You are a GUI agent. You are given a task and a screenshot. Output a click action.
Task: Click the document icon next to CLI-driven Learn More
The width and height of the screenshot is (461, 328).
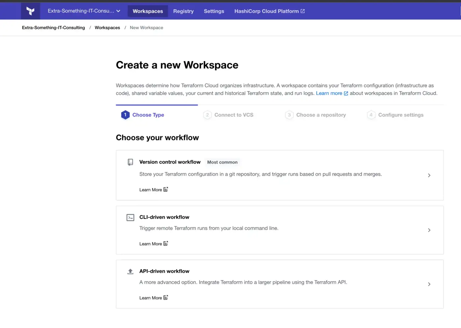click(x=166, y=244)
